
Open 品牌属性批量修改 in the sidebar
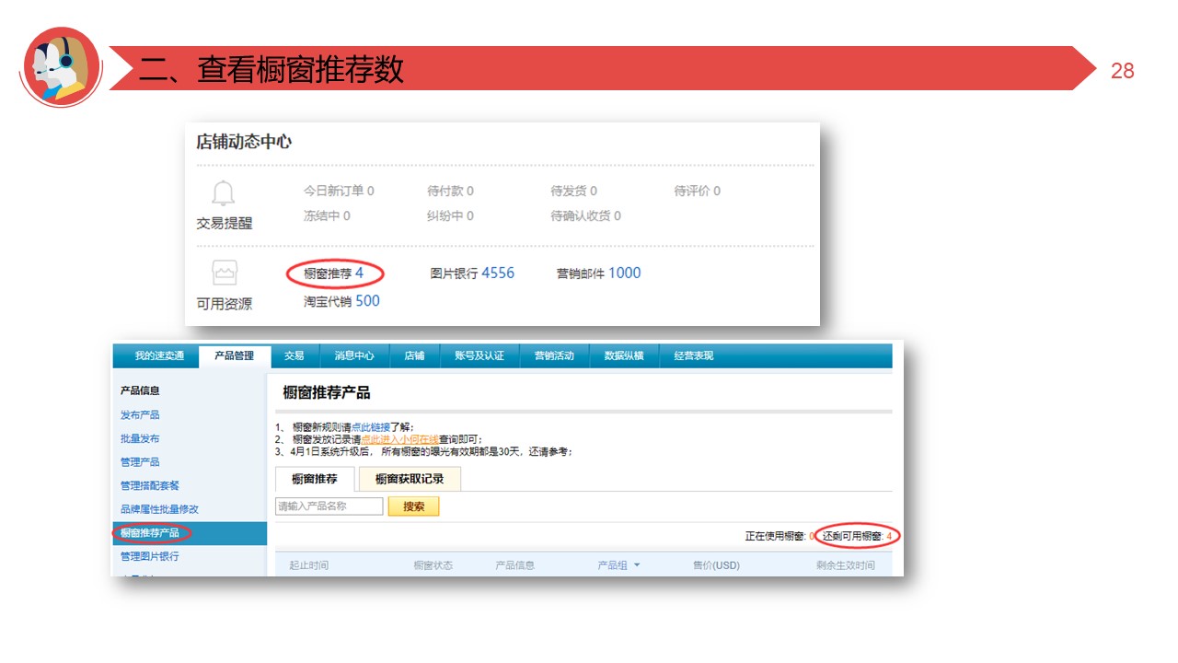tap(159, 509)
